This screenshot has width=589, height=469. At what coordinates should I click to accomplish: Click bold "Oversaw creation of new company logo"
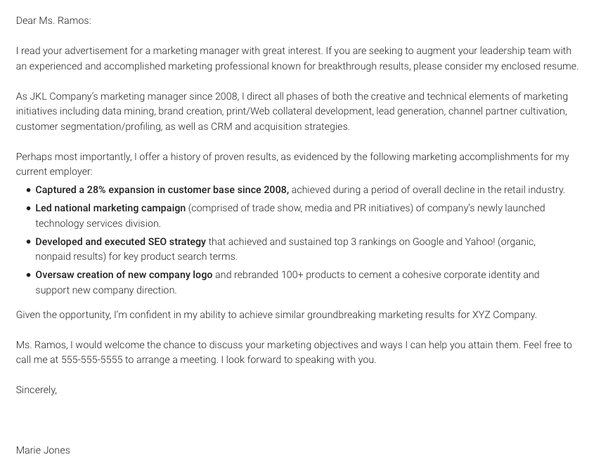[124, 275]
